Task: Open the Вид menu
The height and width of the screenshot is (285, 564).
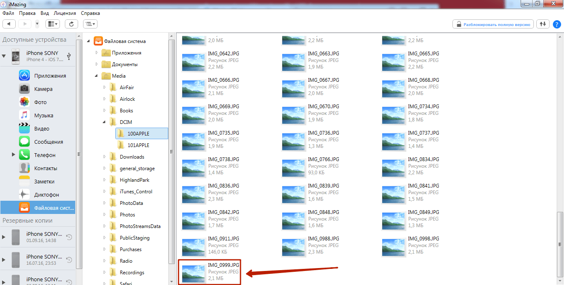Action: coord(45,13)
